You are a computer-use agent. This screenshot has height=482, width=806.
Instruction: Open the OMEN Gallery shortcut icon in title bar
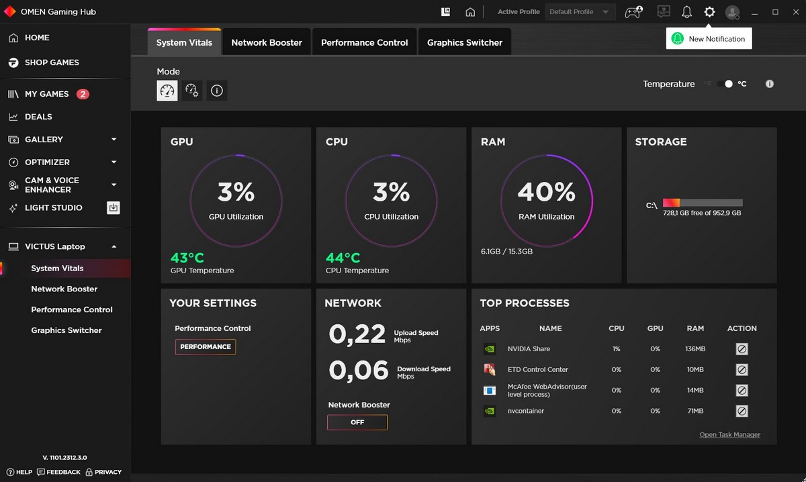tap(445, 11)
